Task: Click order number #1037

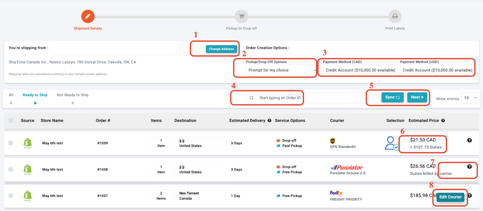Action: (x=102, y=196)
